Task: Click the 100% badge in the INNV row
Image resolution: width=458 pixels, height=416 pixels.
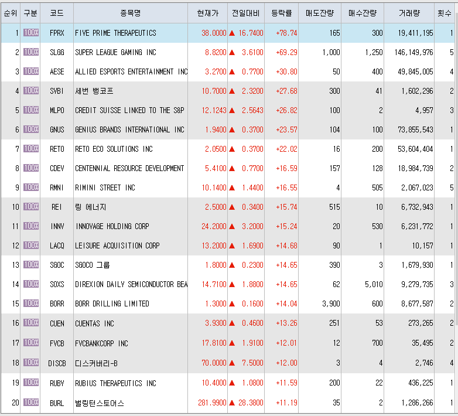Action: click(31, 226)
